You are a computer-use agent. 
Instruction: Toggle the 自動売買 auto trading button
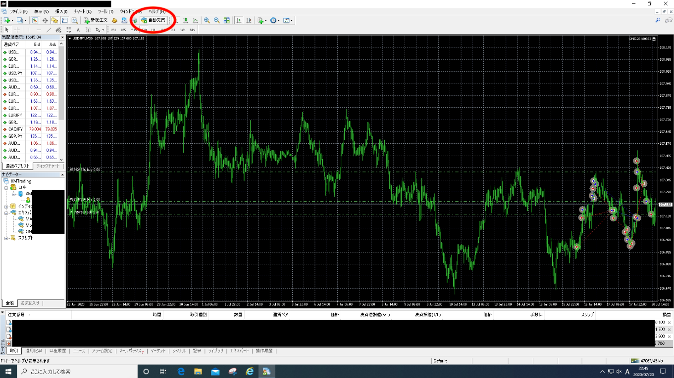153,20
